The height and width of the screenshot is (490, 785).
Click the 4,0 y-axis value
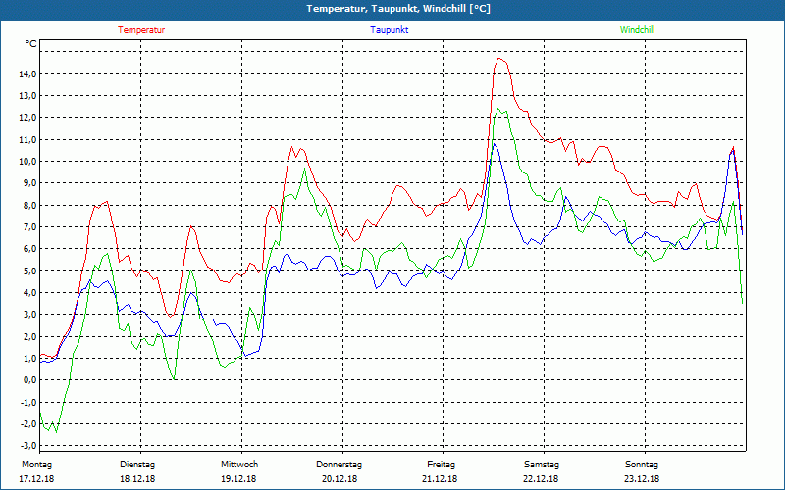tap(30, 292)
